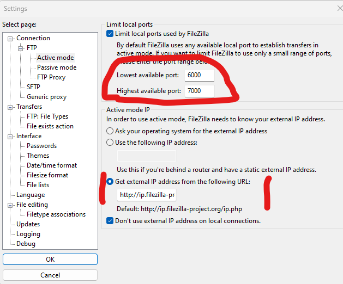The height and width of the screenshot is (284, 343).
Task: Select Get external IP address from URL option
Action: pyautogui.click(x=110, y=181)
